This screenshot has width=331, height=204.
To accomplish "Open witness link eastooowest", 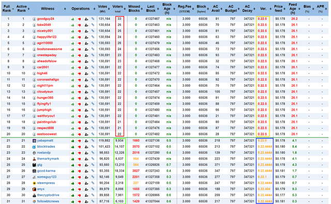I will point(47,134).
